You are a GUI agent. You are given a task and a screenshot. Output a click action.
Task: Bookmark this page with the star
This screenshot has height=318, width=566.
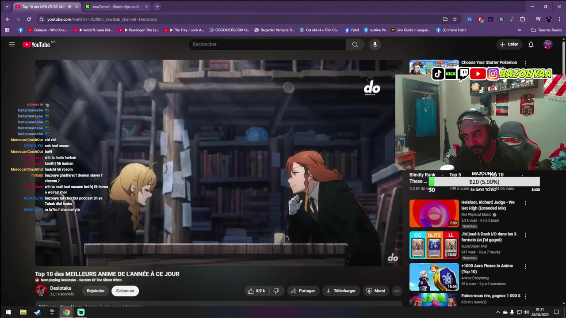click(455, 19)
